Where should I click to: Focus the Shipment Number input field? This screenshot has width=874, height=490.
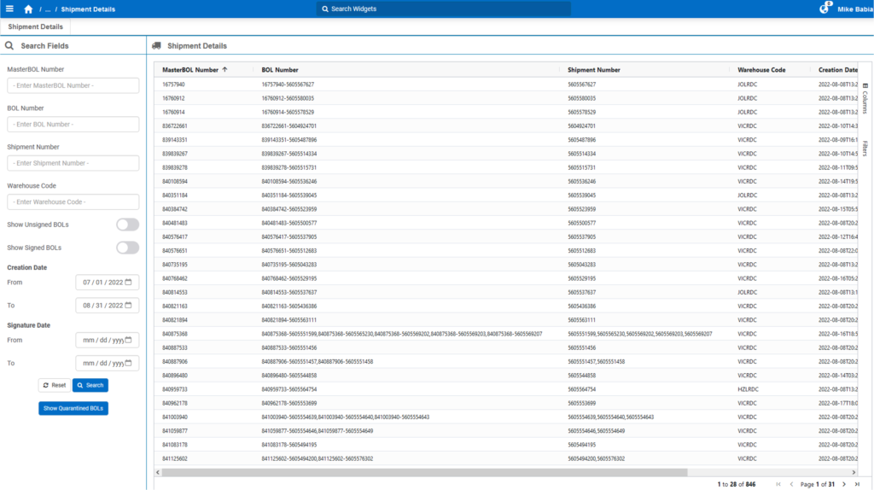[x=73, y=163]
